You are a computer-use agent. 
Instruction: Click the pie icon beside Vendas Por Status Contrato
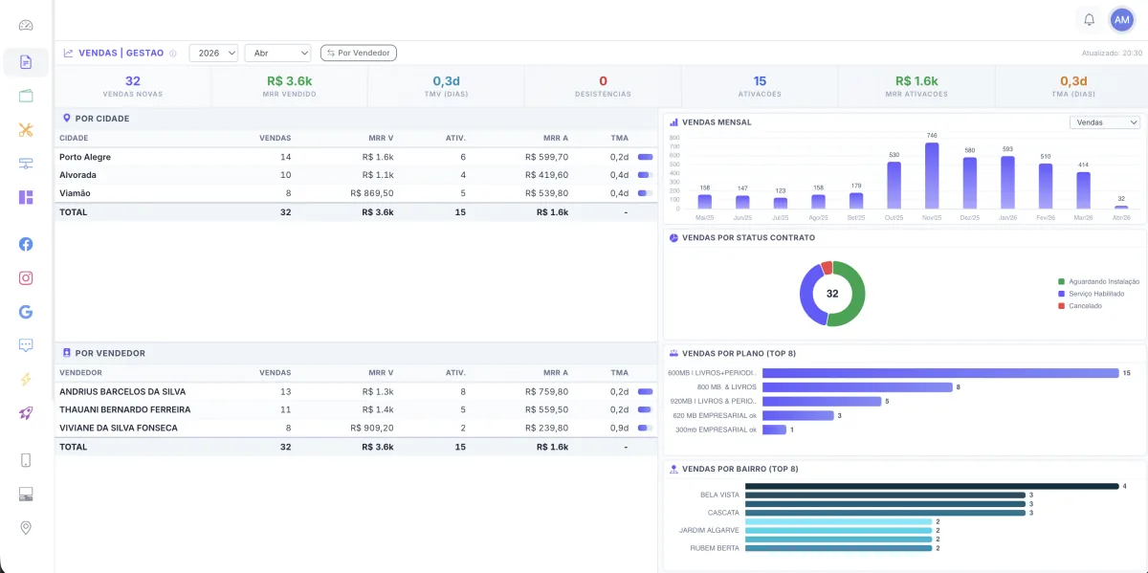pyautogui.click(x=673, y=237)
